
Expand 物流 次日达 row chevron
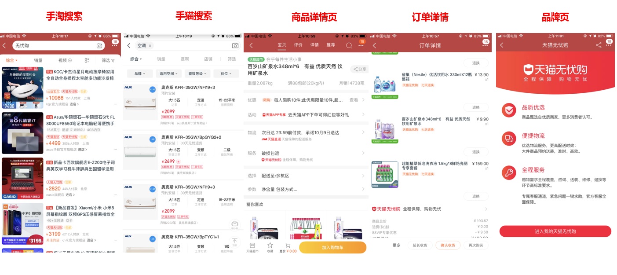[363, 132]
